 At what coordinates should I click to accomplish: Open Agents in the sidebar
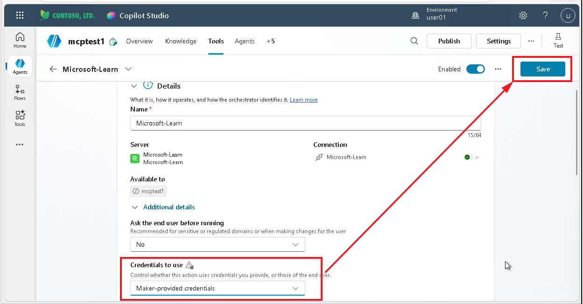[x=20, y=66]
